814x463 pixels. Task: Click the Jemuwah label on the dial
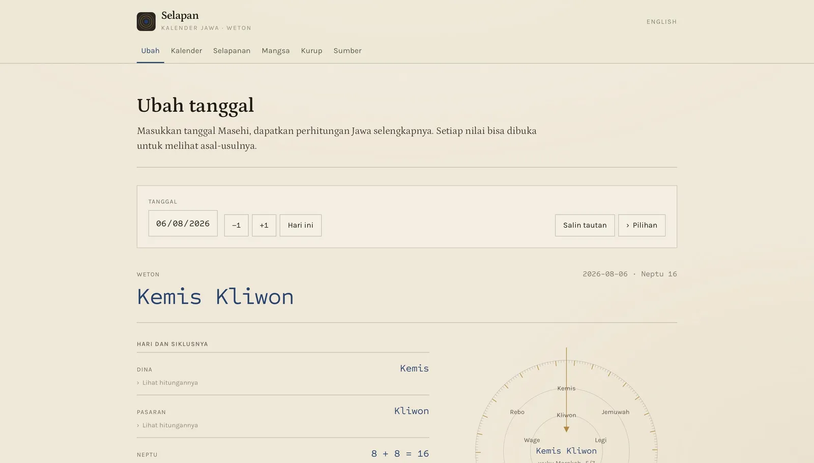615,412
